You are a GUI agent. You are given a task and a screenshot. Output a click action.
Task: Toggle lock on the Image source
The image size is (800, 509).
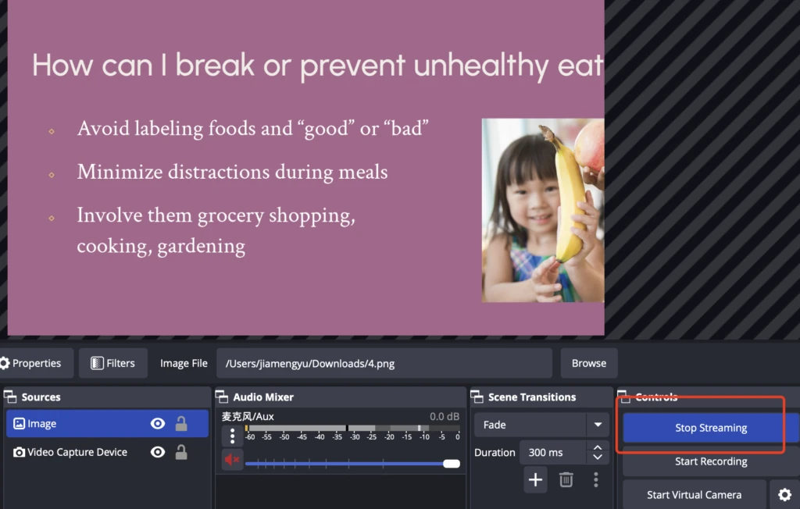[181, 424]
